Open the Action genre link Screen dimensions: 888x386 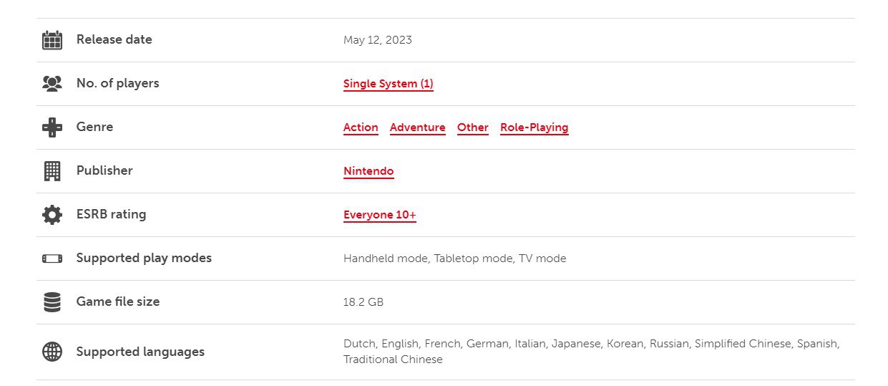361,127
